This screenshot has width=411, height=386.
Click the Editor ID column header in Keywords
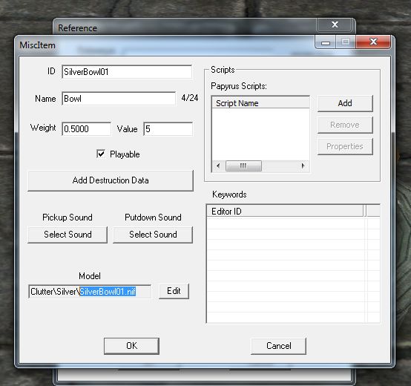pyautogui.click(x=285, y=211)
